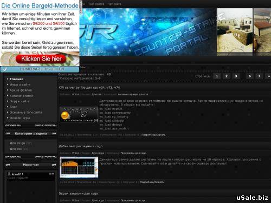Open the respawn program screenshot thumbnail
The height and width of the screenshot is (203, 271).
click(x=79, y=167)
